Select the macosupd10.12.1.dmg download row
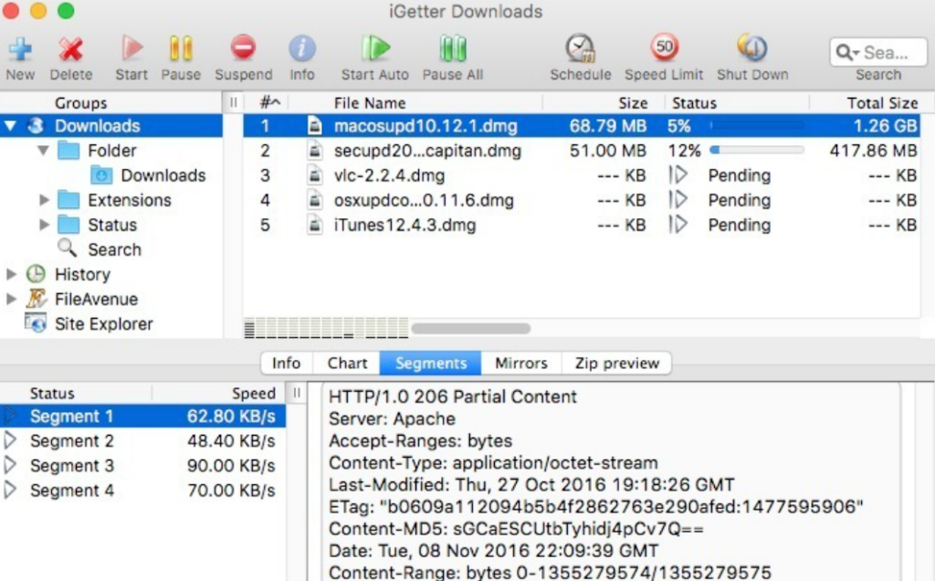 pos(582,126)
